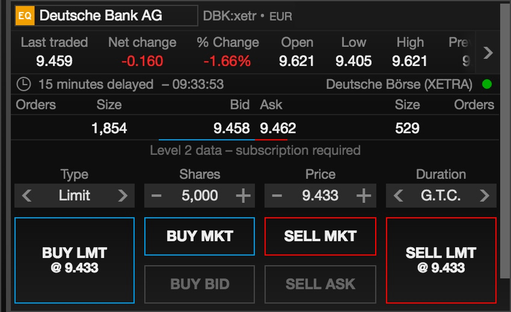Increase Shares quantity with plus icon

tap(243, 196)
